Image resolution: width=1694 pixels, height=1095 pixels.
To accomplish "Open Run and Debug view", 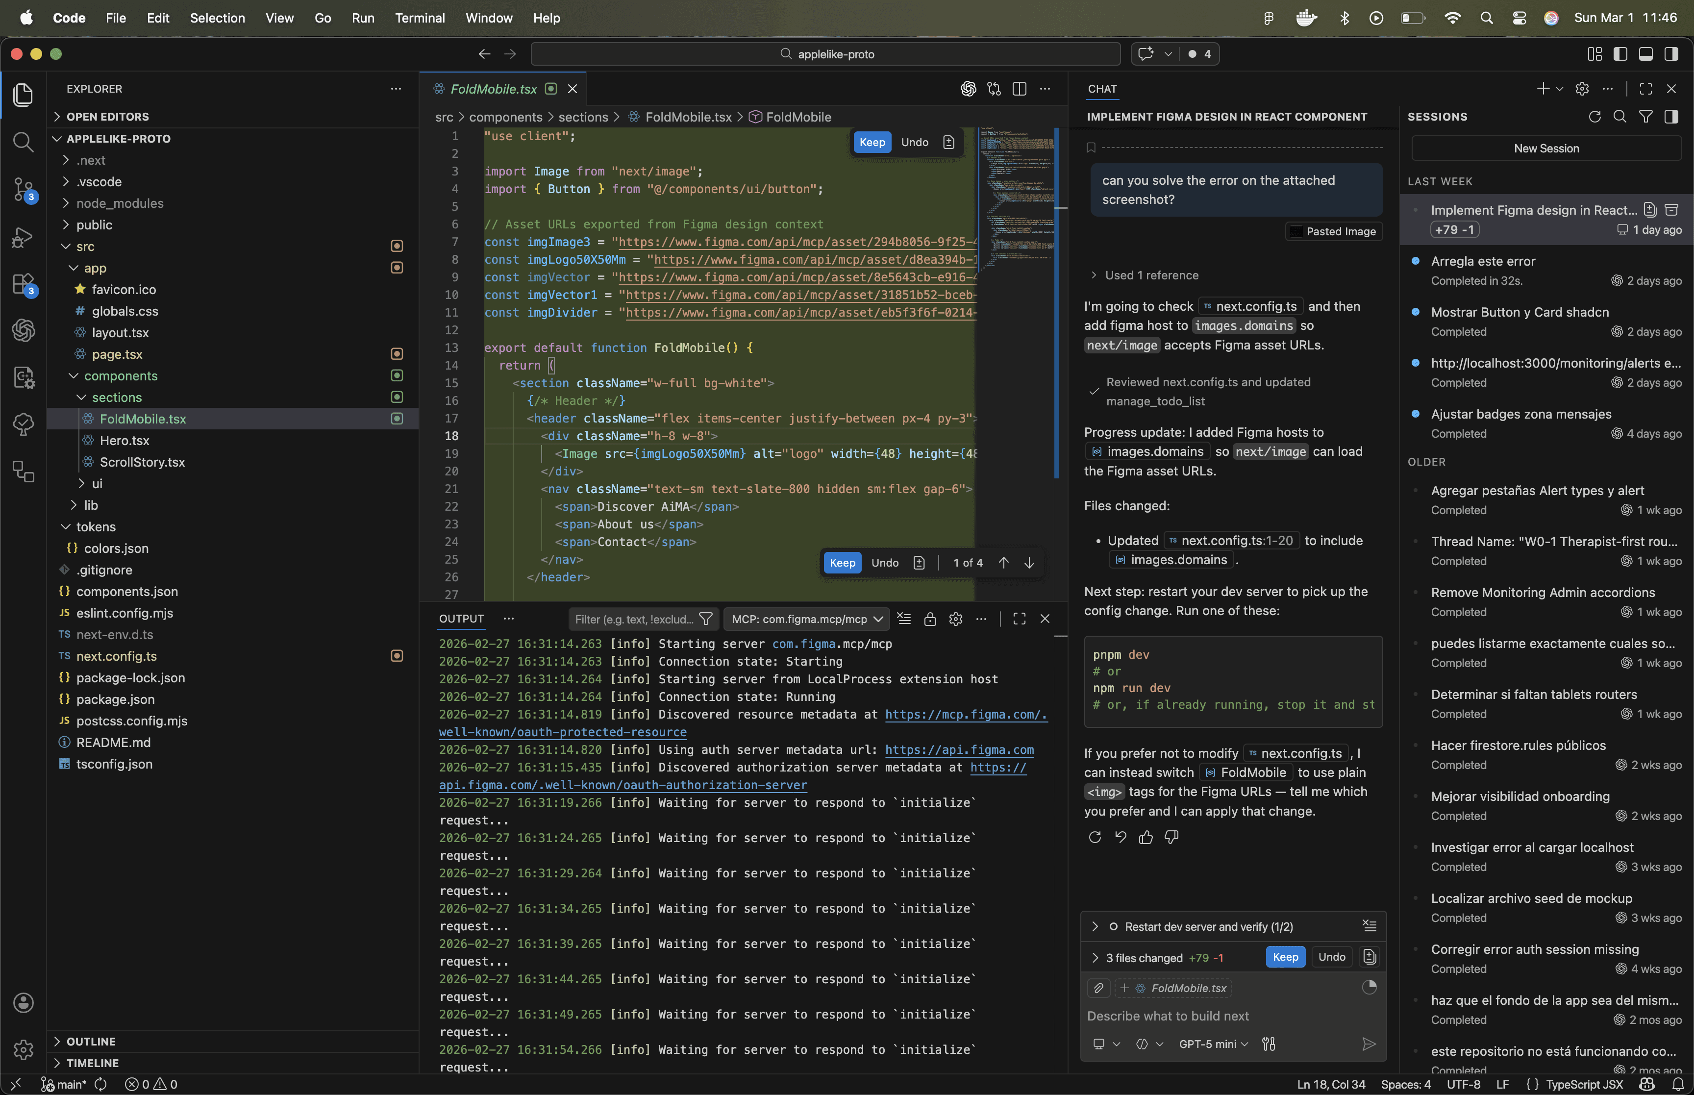I will 23,238.
